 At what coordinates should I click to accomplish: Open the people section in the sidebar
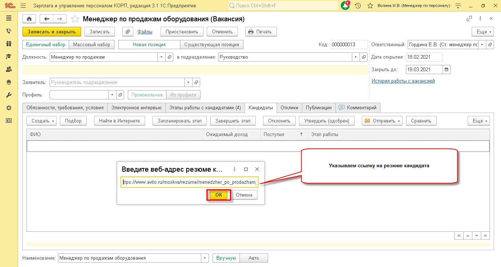click(9, 69)
